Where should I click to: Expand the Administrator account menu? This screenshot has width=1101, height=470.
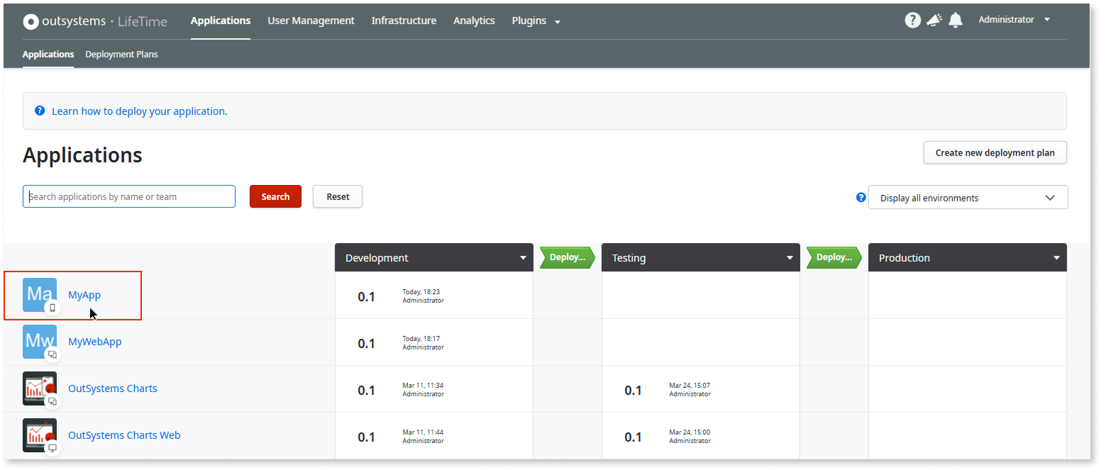point(1013,19)
